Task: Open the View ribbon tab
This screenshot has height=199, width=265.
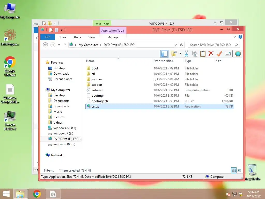Action: coord(92,37)
